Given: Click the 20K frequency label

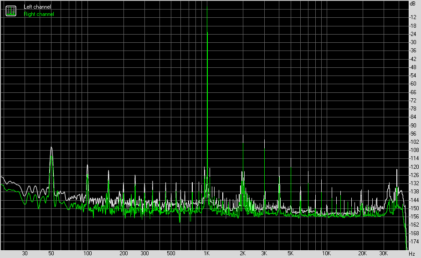Looking at the screenshot, I should pyautogui.click(x=362, y=253).
